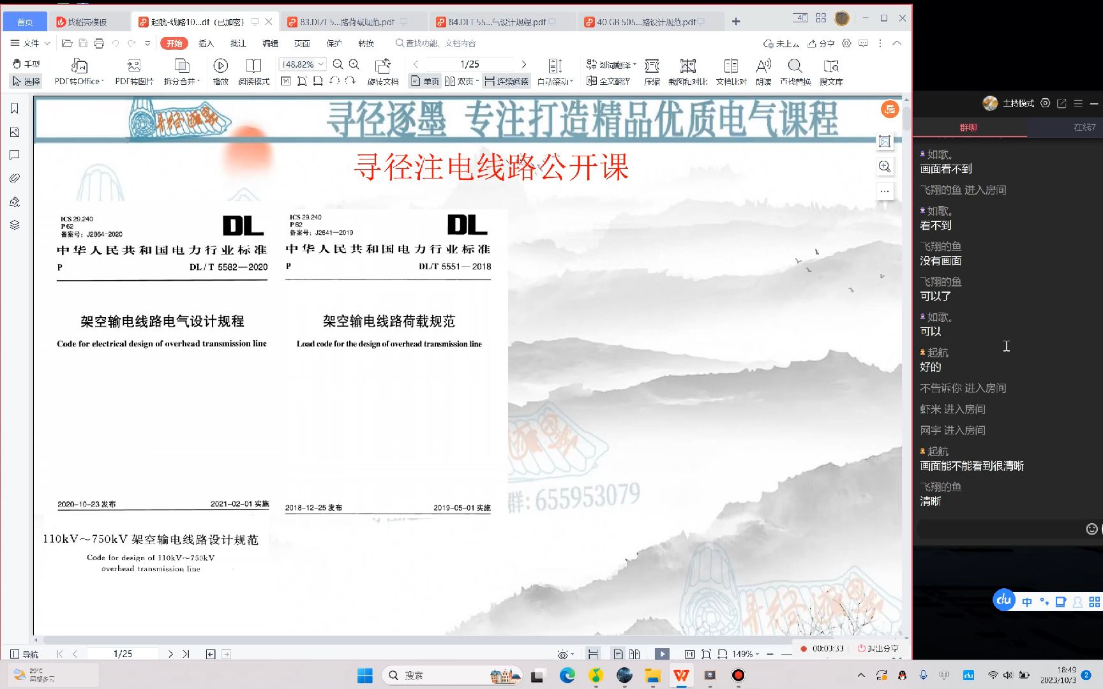Open the eye-protection mode dropdown in status bar
This screenshot has width=1103, height=689.
coord(565,655)
